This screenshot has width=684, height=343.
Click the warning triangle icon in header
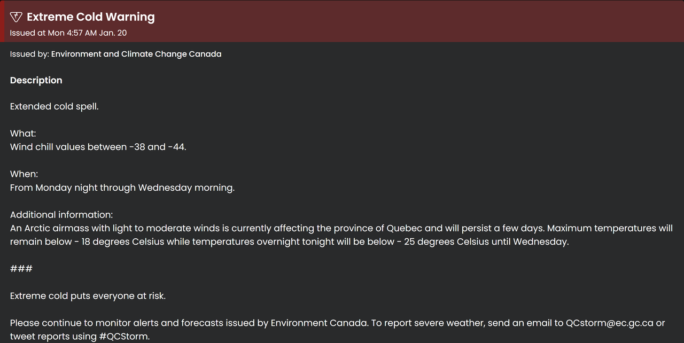16,17
